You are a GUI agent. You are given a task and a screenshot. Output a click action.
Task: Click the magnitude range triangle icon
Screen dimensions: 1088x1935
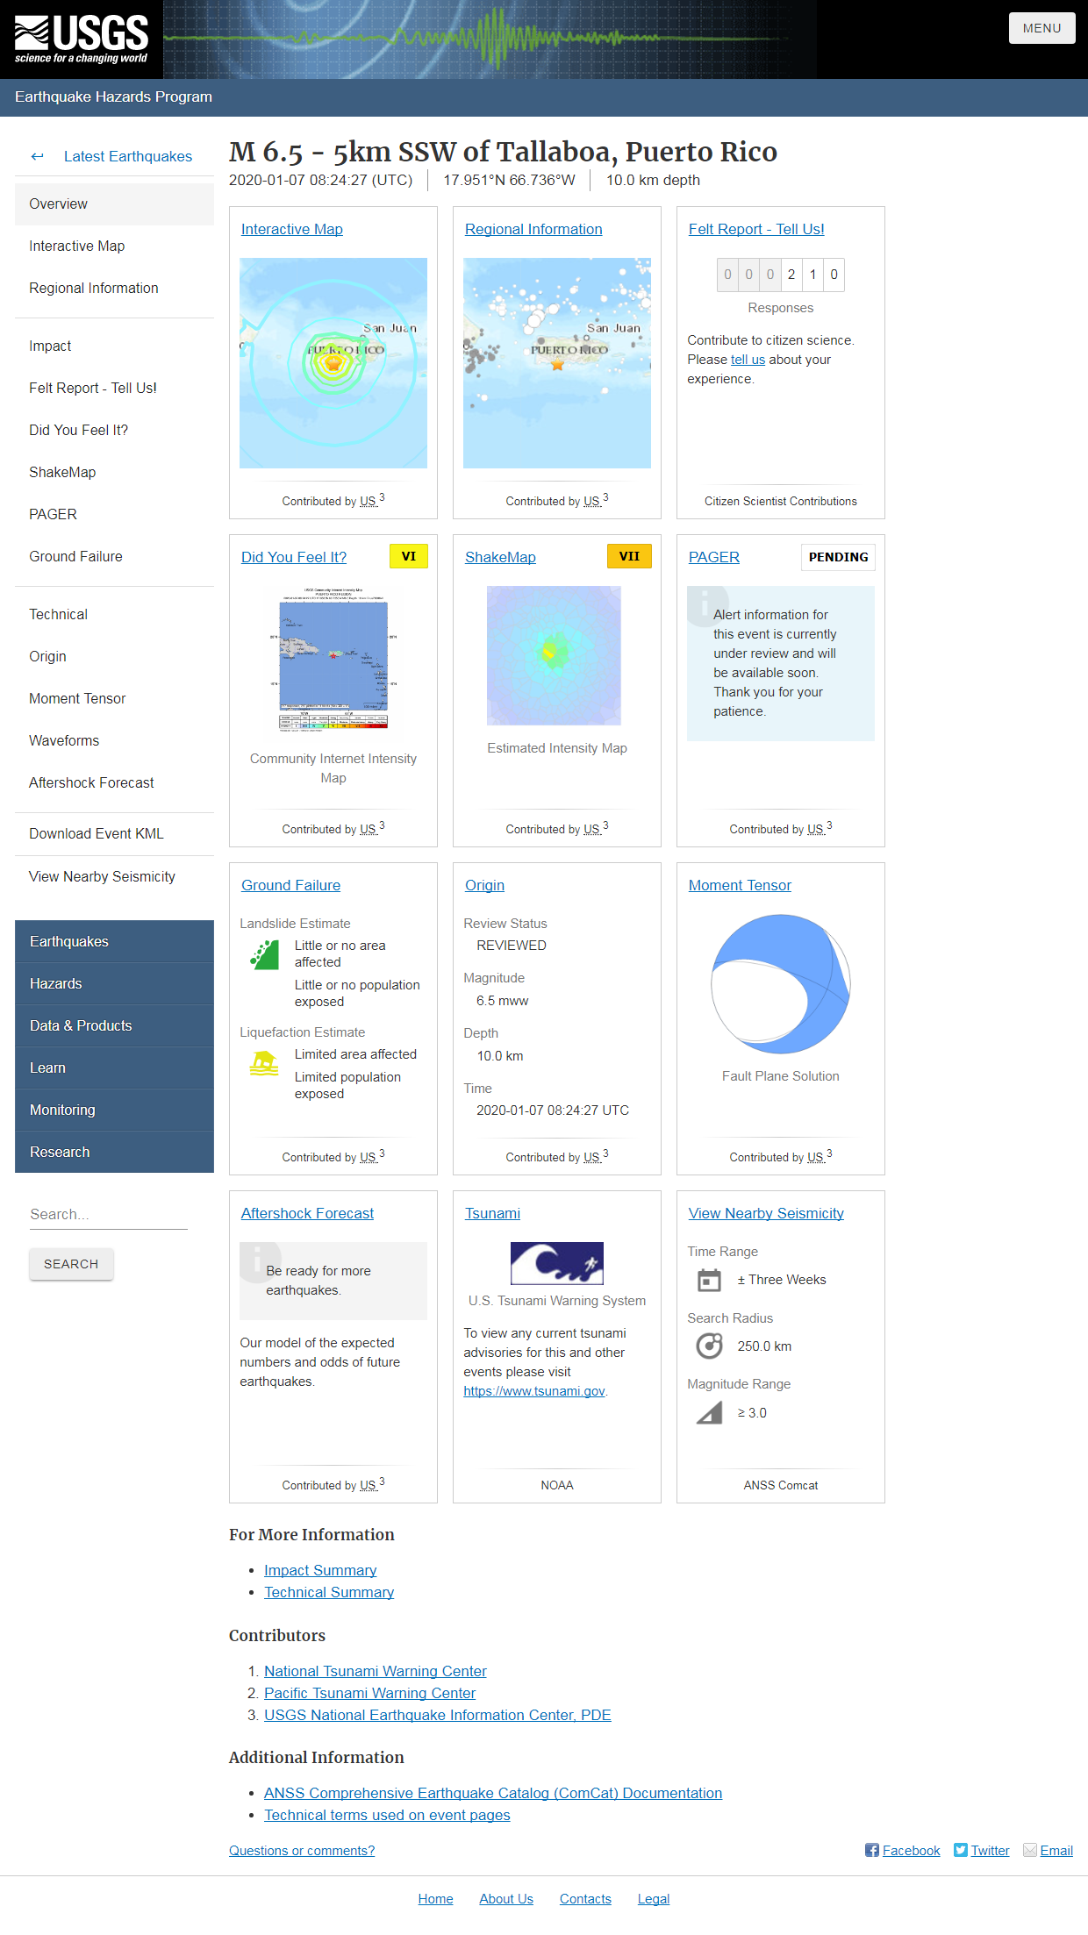point(709,1412)
